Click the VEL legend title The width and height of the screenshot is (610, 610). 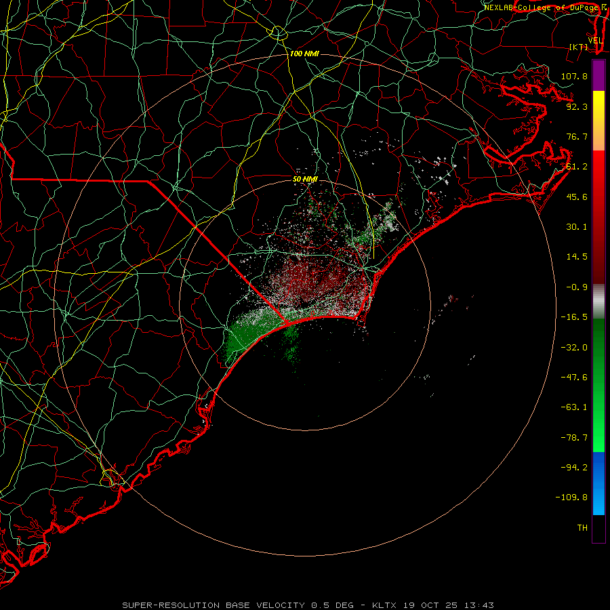click(595, 41)
